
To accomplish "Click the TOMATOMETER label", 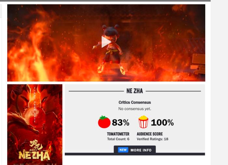I will pos(118,134).
